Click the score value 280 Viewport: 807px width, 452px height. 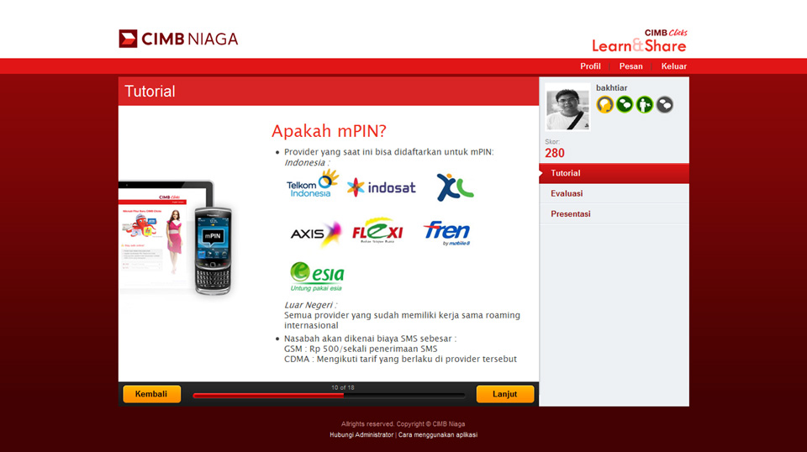tap(555, 153)
